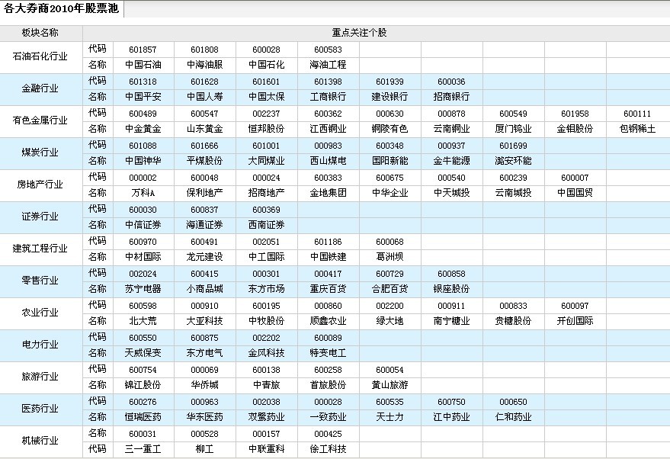Screen dimensions: 670x459
Task: Select the 煤炭行业 sector cell
Action: click(x=40, y=152)
